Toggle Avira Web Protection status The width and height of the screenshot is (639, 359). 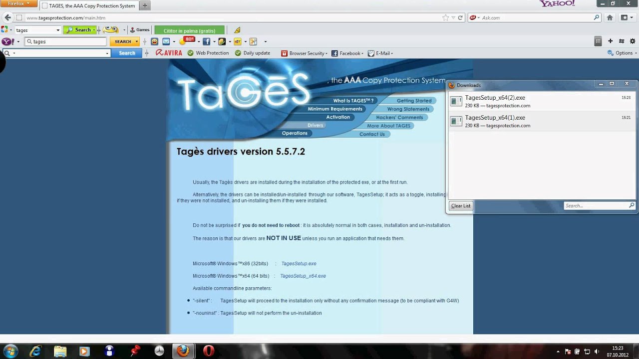pyautogui.click(x=208, y=53)
